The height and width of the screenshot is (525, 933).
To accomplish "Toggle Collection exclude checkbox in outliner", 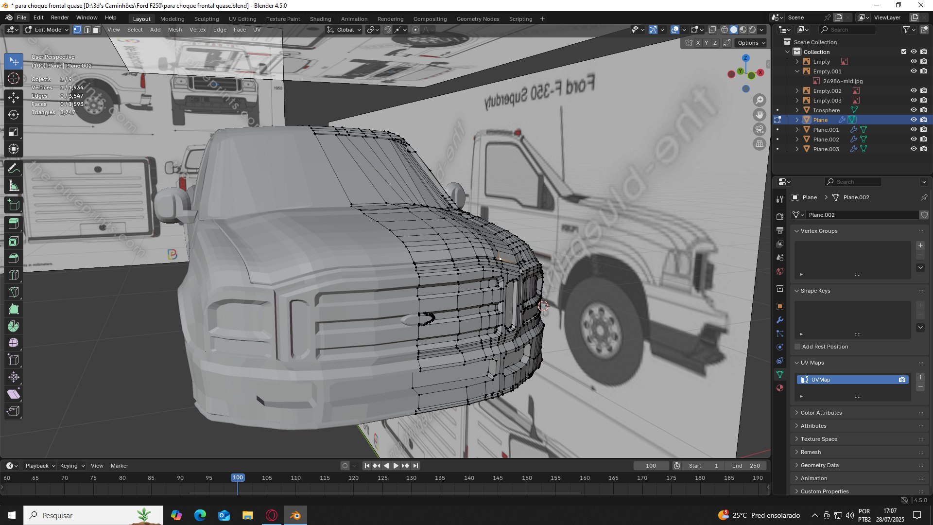I will pyautogui.click(x=903, y=52).
